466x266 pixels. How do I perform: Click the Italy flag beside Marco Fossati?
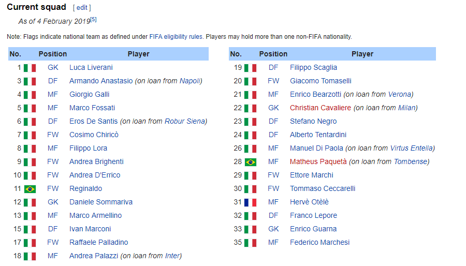tap(30, 108)
